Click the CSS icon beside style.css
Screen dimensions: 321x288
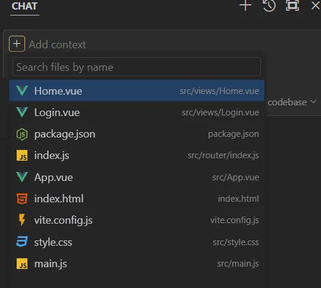[22, 242]
